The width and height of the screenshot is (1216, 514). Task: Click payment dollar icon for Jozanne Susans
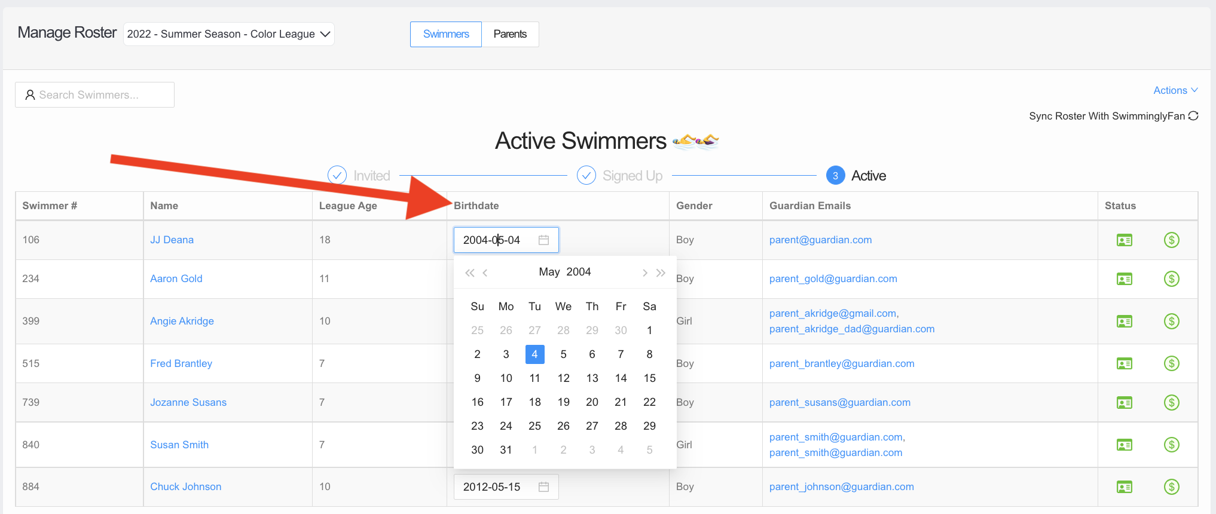[x=1172, y=403]
